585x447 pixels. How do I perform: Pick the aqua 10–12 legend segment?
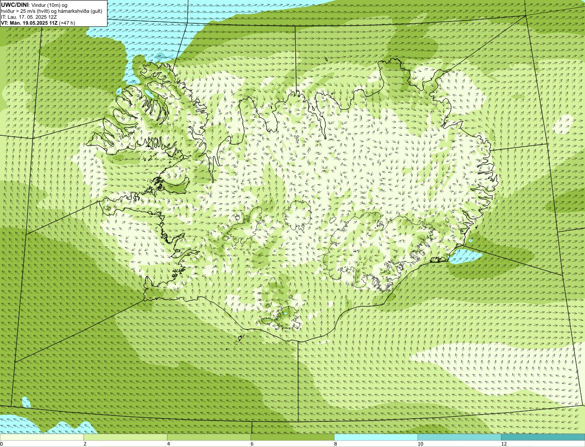[459, 437]
